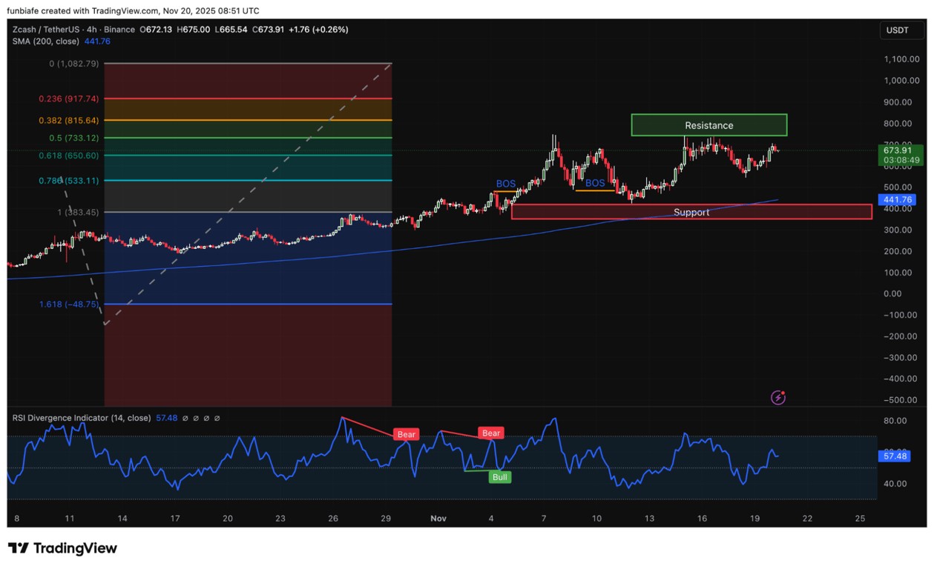This screenshot has height=569, width=934.
Task: Click the blue 57.48 RSI axis label
Action: (894, 456)
